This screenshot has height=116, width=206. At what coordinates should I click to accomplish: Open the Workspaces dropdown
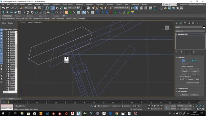tap(197, 4)
